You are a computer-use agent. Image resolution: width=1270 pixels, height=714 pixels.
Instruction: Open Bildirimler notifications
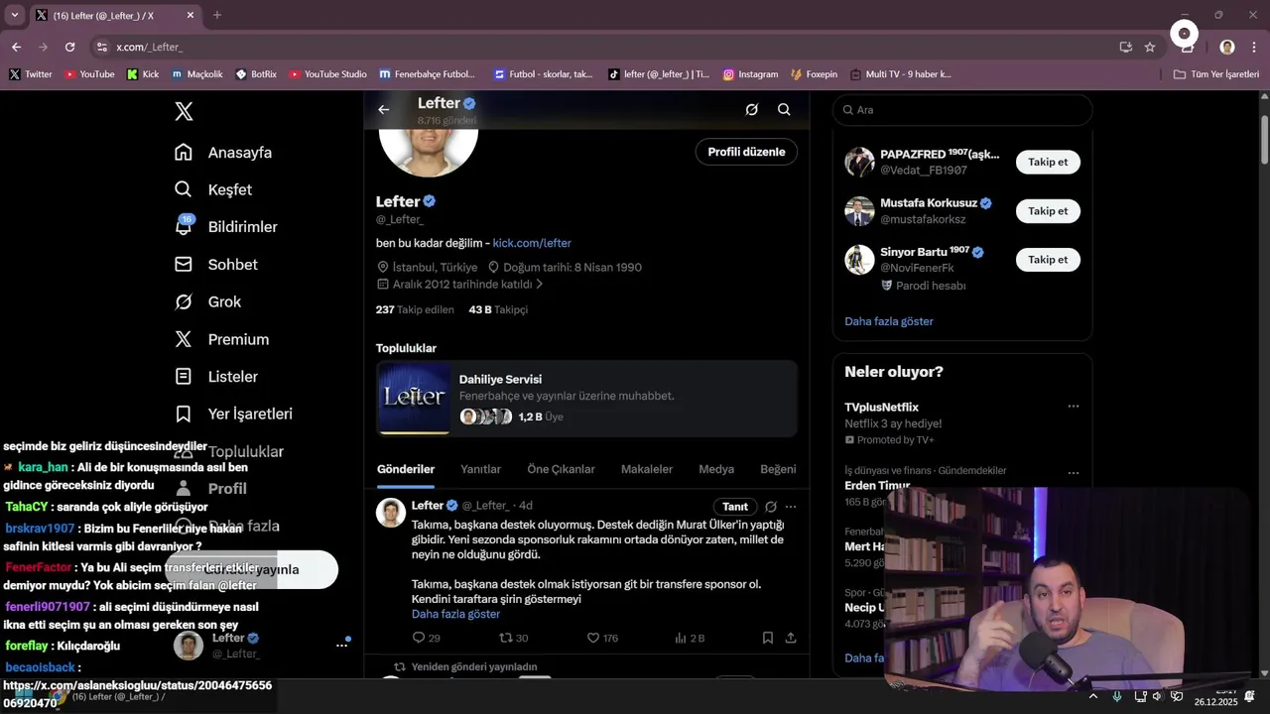pyautogui.click(x=226, y=227)
